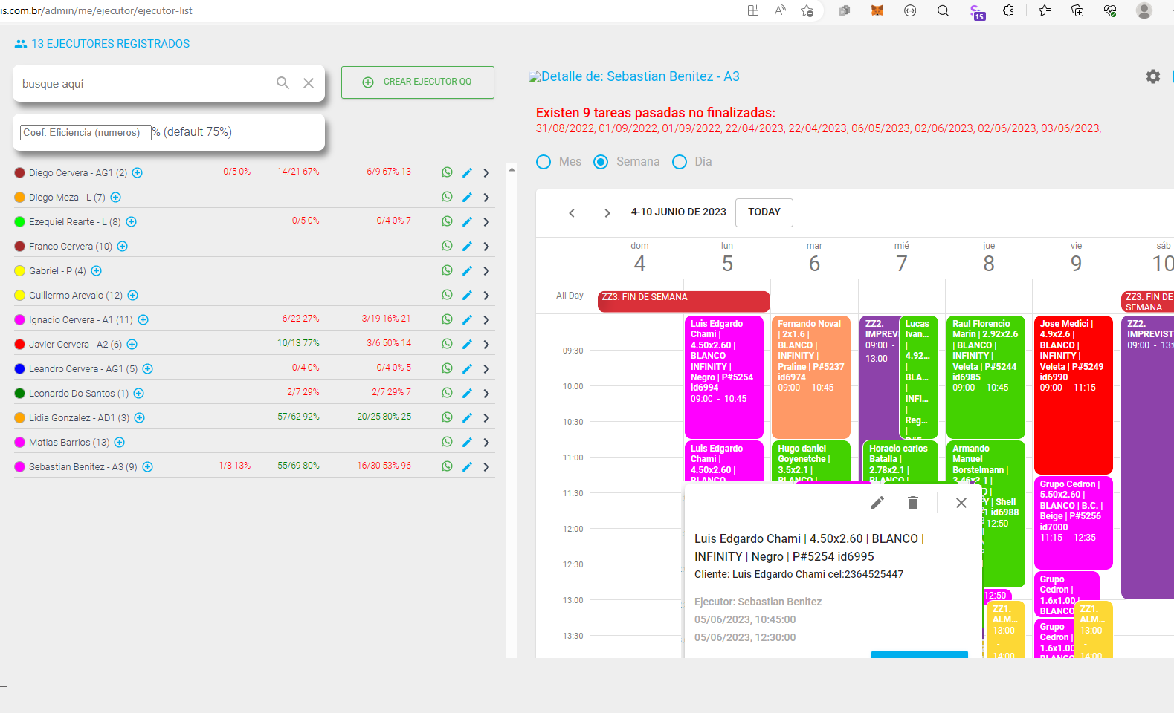Click WhatsApp icon for Diego Cervera
The image size is (1174, 713).
point(447,172)
